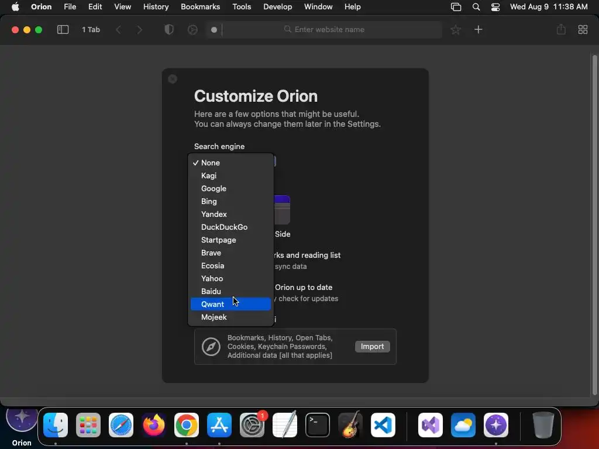Click the Import button
This screenshot has height=449, width=599.
[x=373, y=347]
